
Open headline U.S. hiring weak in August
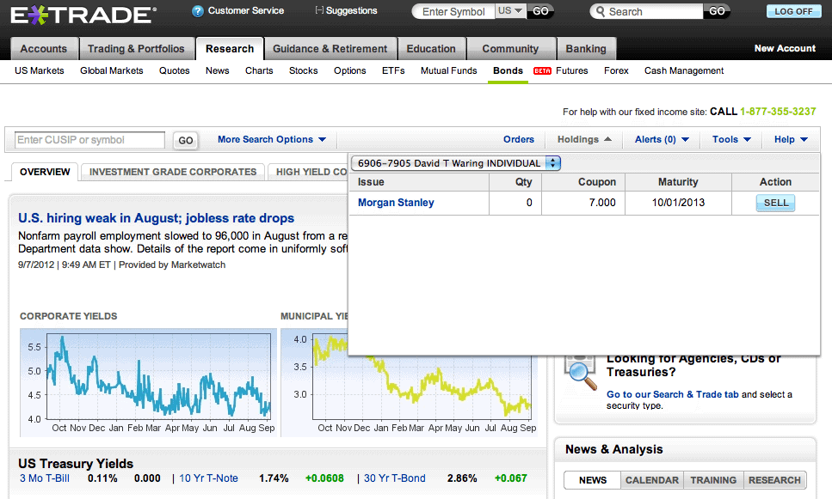point(156,218)
